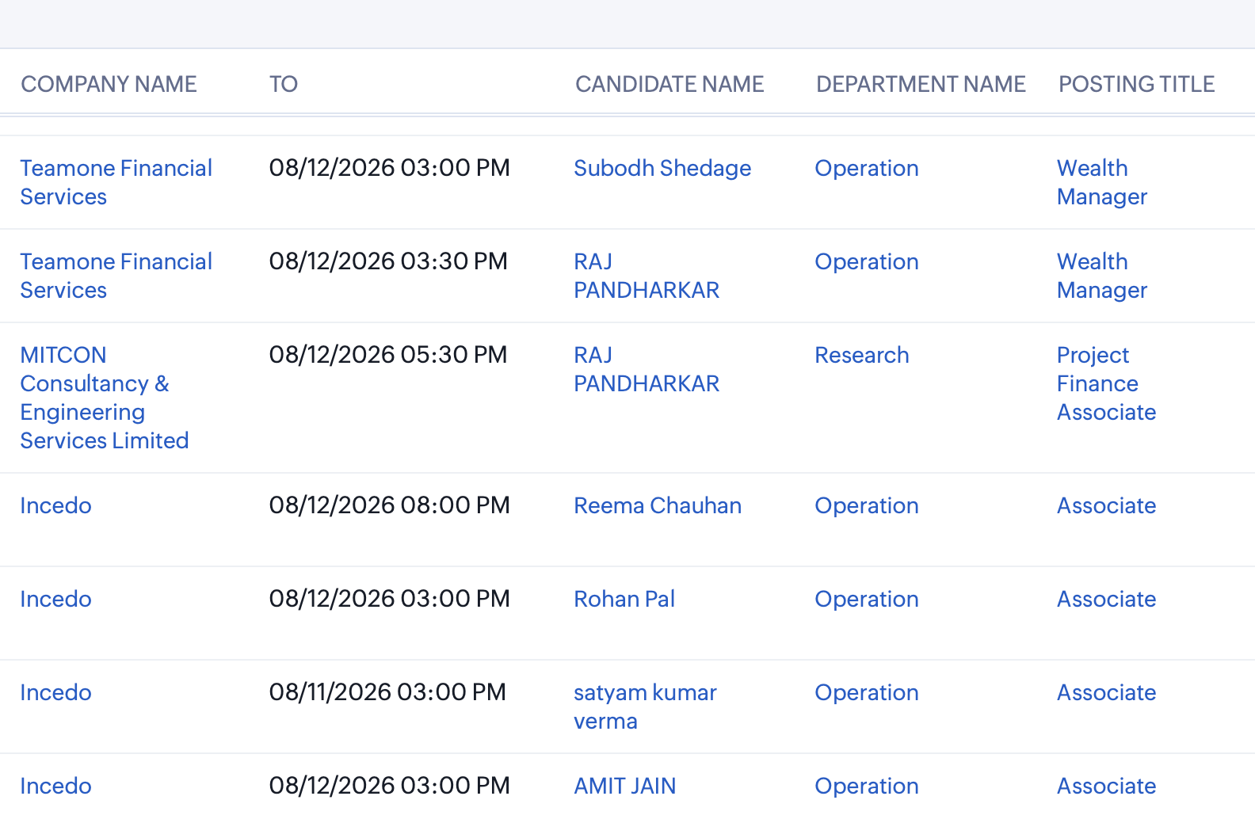Open candidate Rohan Pal
This screenshot has width=1255, height=838.
(x=624, y=599)
